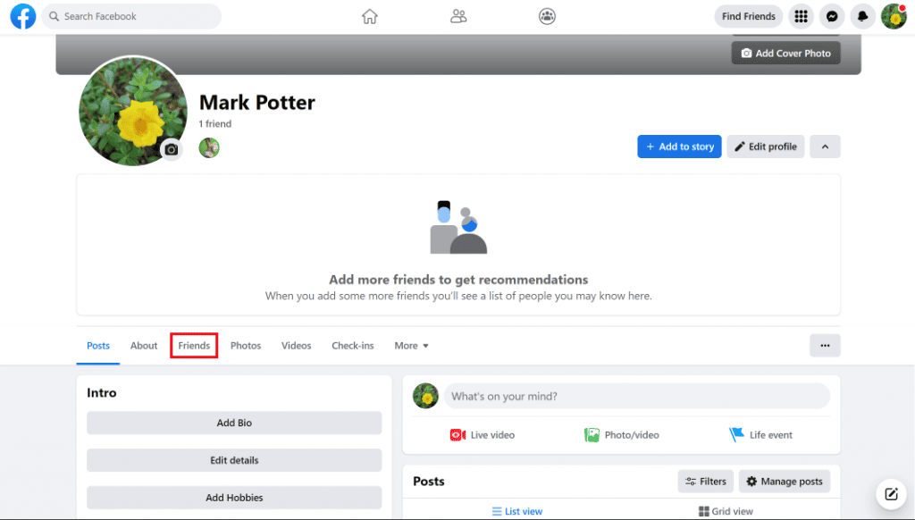This screenshot has width=915, height=520.
Task: Switch to the Friends tab
Action: 194,346
